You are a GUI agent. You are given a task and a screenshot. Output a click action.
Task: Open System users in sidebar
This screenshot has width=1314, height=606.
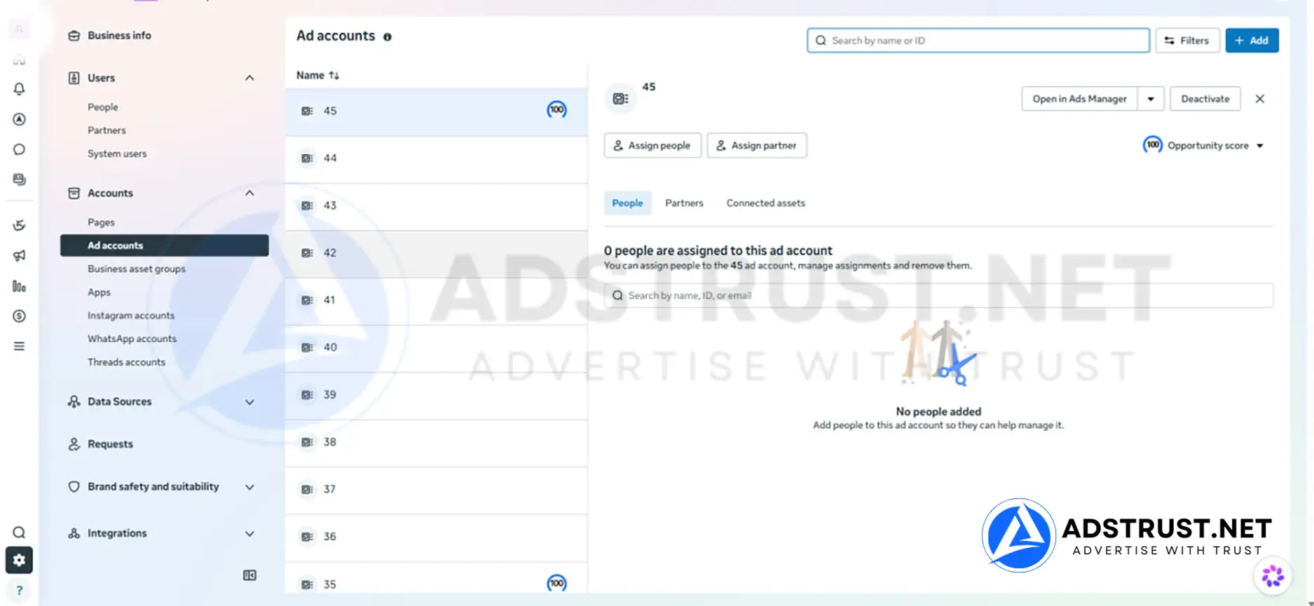tap(117, 154)
